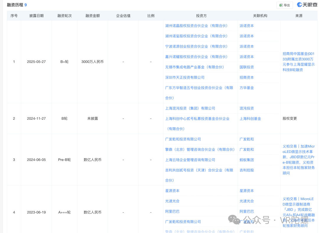
Task: Open investor 无锡市集成电路产业基金
Action: pyautogui.click(x=194, y=67)
